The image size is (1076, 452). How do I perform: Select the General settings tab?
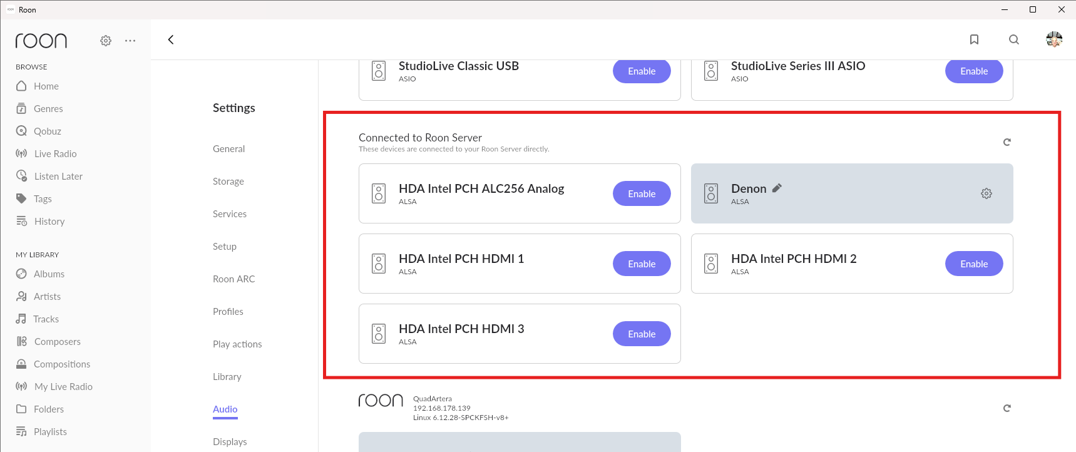[x=228, y=148]
